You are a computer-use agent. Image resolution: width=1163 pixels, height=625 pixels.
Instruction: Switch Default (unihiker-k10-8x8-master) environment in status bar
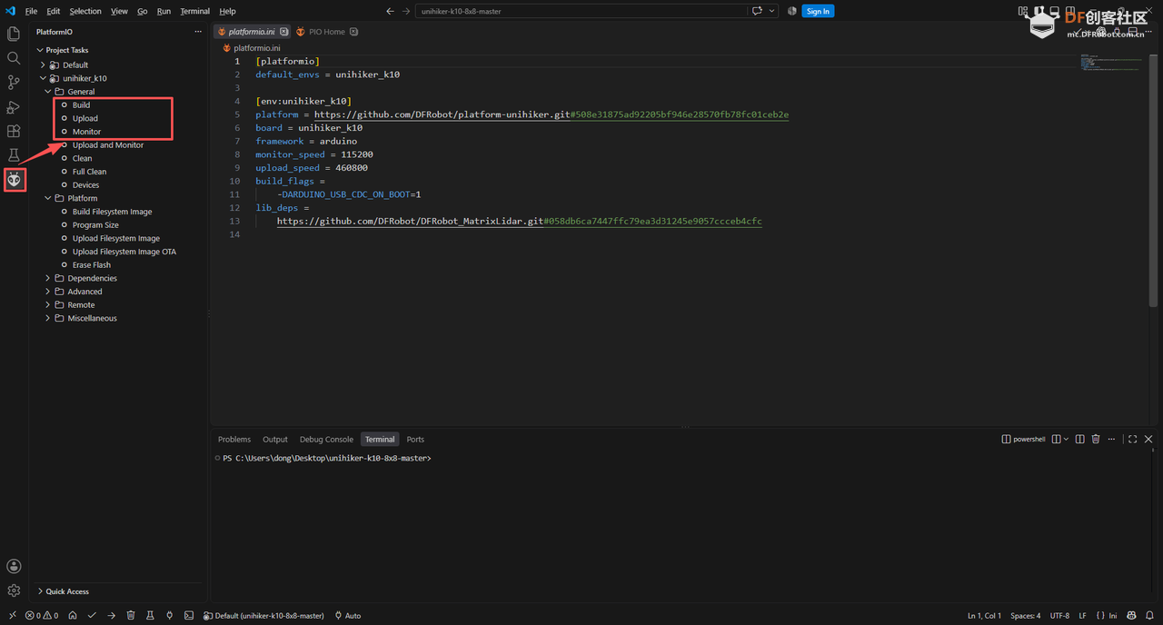[263, 615]
